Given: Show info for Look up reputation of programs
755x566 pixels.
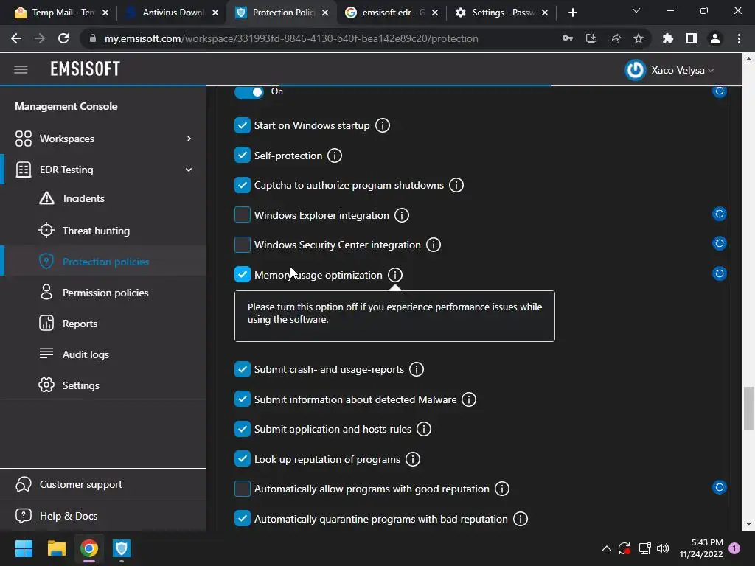Looking at the screenshot, I should (413, 459).
